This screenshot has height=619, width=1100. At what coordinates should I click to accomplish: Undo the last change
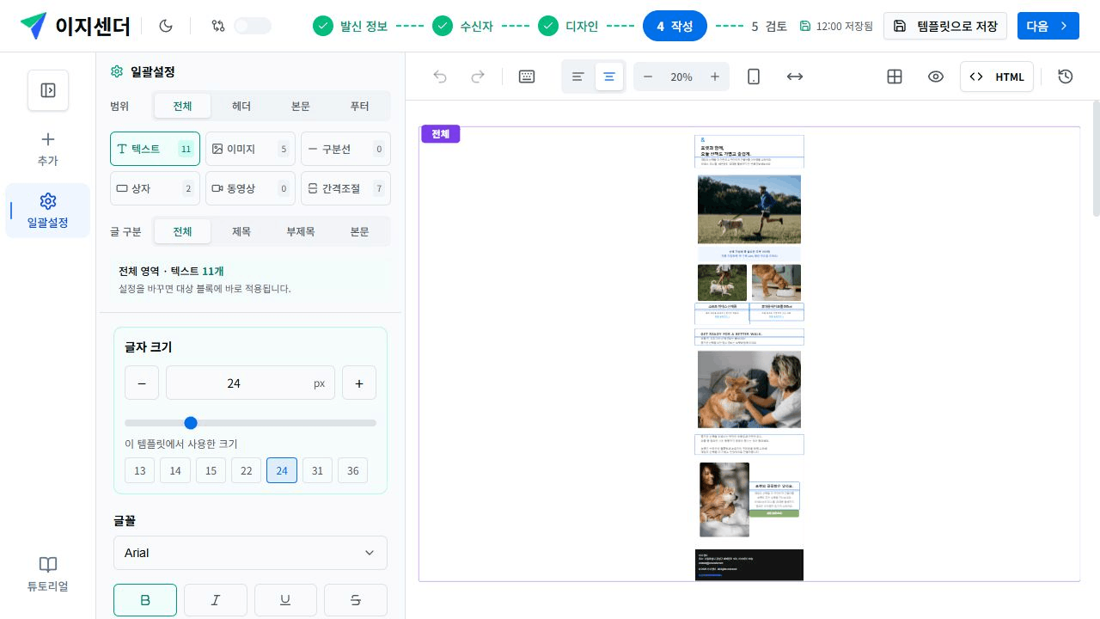[440, 77]
